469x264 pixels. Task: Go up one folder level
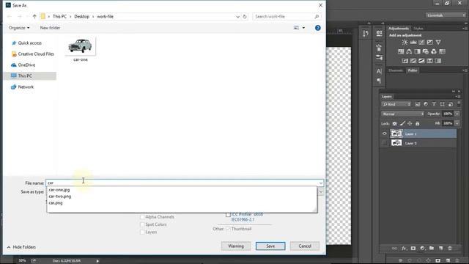tap(34, 16)
